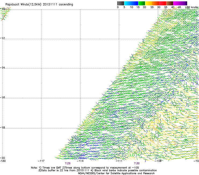Click the "-20" latitude axis label

[x=2, y=158]
